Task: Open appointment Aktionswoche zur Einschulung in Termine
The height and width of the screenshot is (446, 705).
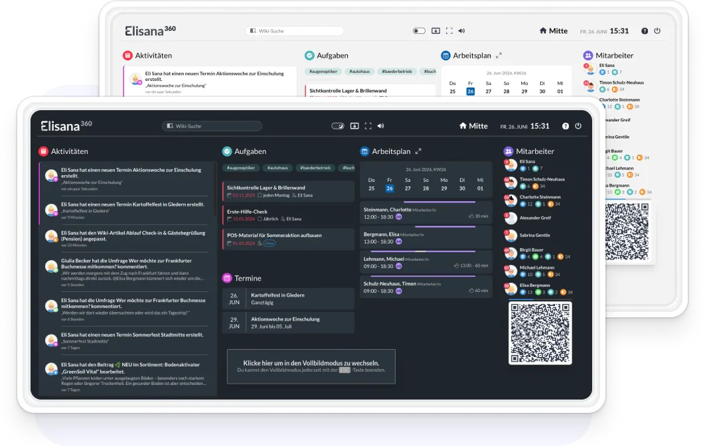Action: [x=289, y=323]
